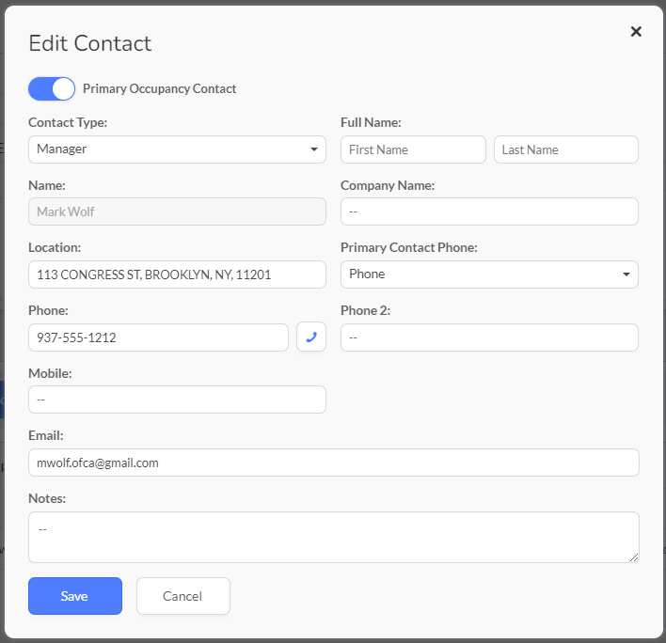666x643 pixels.
Task: Click the Phone 2 input field
Action: [x=489, y=337]
